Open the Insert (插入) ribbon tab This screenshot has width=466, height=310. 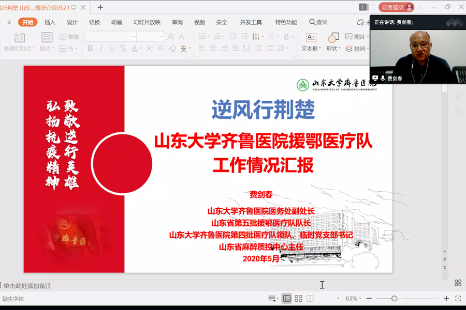pyautogui.click(x=50, y=22)
